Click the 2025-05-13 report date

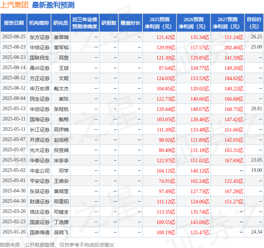point(14,109)
